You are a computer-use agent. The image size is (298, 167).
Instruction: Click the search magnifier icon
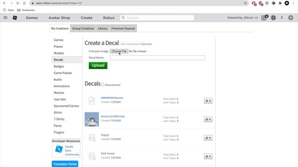[x=123, y=18]
